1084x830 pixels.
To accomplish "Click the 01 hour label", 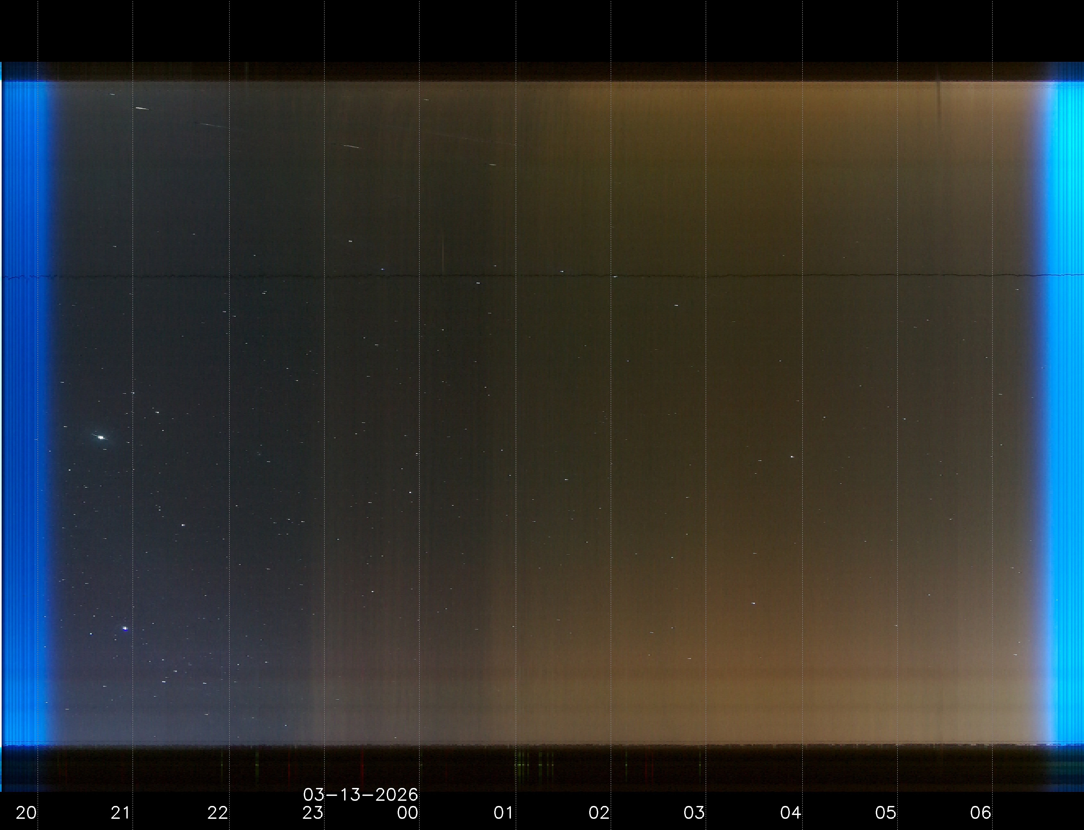I will 503,812.
